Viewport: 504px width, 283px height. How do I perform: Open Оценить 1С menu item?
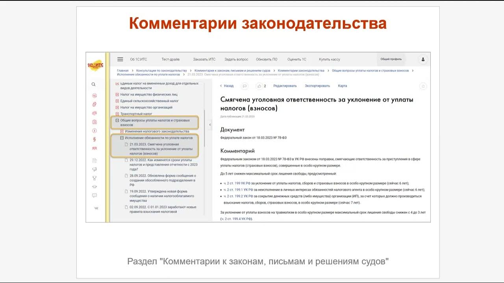tap(297, 59)
